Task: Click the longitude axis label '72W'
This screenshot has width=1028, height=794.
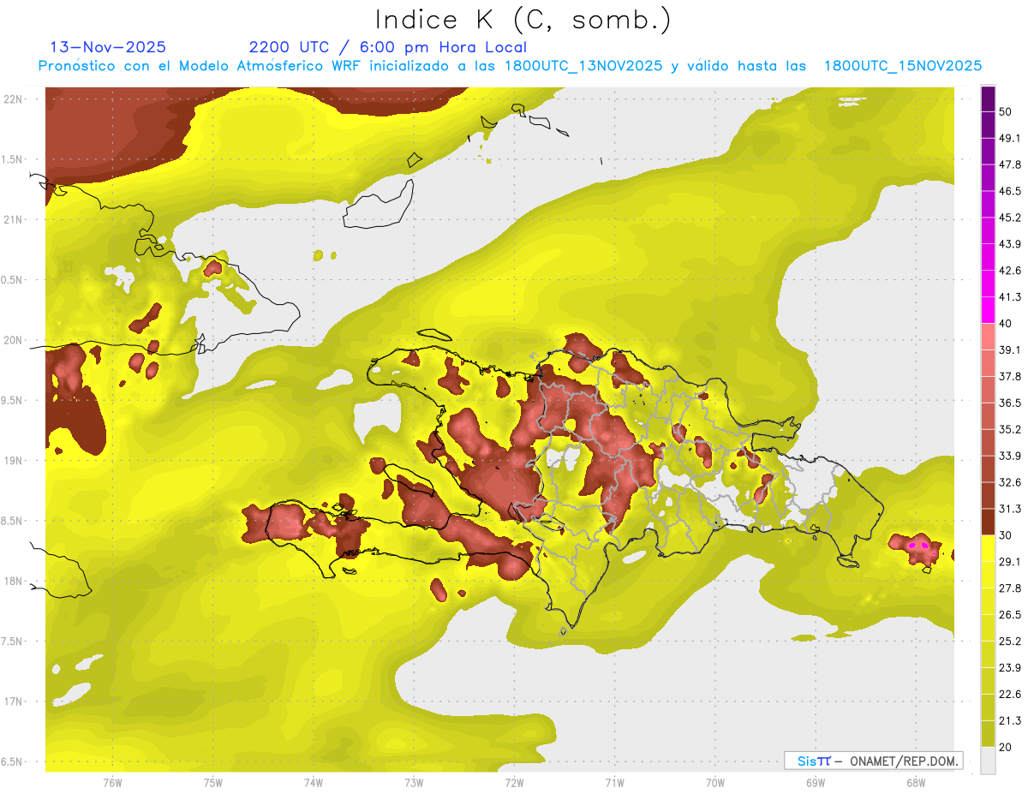Action: [x=514, y=783]
